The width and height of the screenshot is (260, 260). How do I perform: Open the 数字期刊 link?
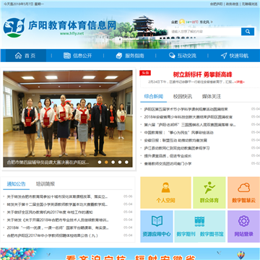pos(186,234)
